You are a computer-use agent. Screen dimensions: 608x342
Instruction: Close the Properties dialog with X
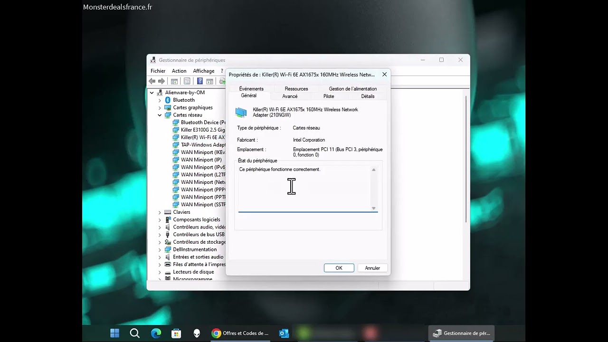coord(384,75)
